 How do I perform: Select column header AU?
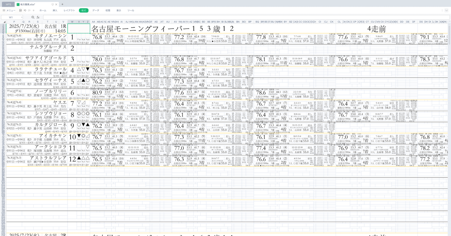168,22
